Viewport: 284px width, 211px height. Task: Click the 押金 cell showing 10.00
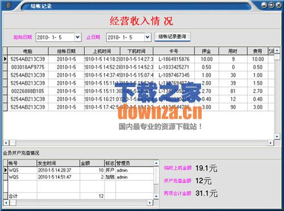pyautogui.click(x=207, y=59)
